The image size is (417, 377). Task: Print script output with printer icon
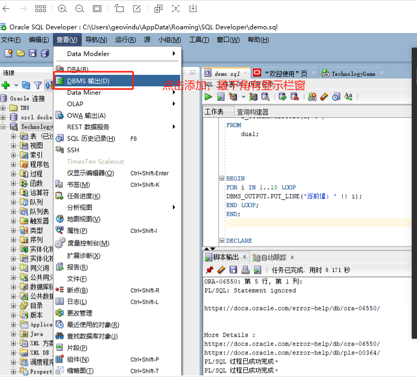(x=245, y=270)
